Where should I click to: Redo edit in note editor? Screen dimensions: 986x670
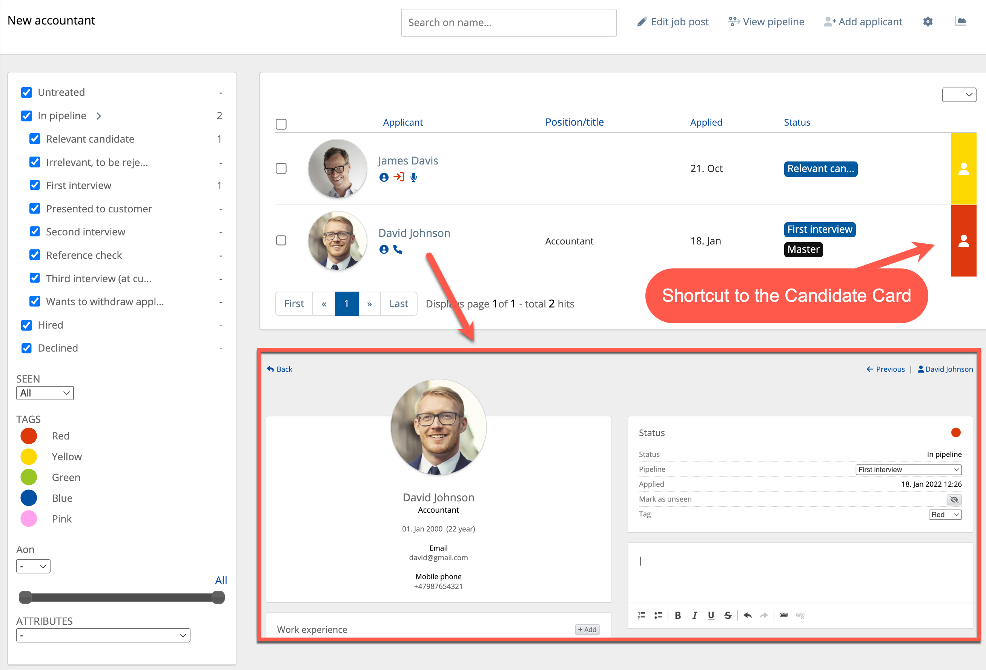tap(764, 615)
